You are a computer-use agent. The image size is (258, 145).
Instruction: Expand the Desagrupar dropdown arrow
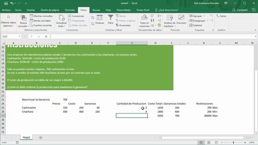208,21
